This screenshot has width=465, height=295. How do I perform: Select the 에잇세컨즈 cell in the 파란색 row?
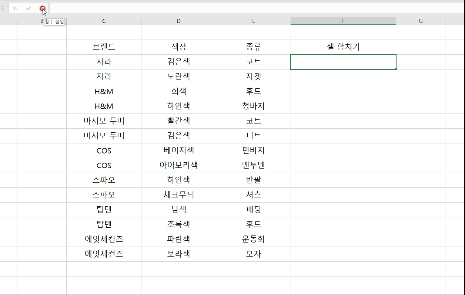point(104,239)
